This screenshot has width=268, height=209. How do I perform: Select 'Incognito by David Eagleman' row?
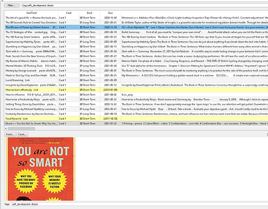pos(136,85)
